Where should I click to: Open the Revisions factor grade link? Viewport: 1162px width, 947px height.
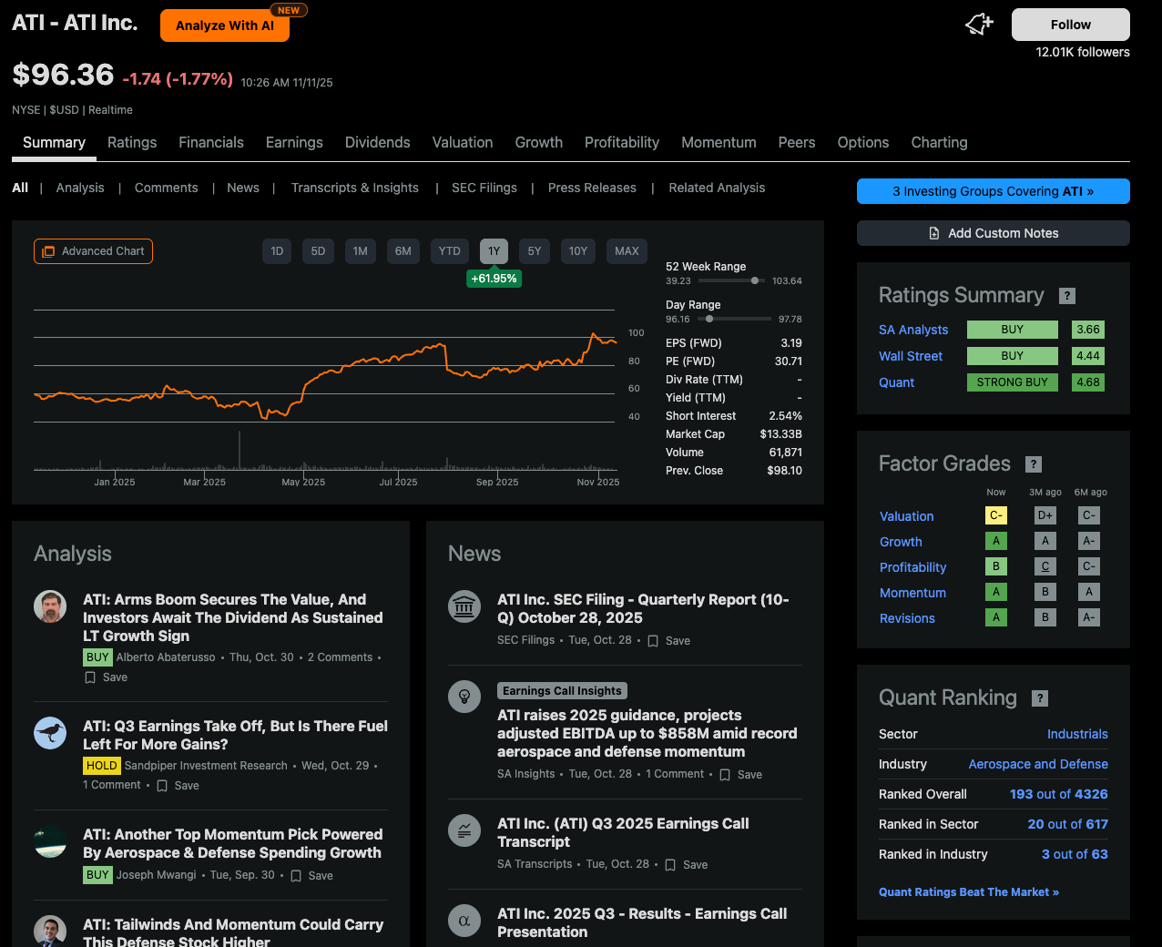tap(907, 618)
